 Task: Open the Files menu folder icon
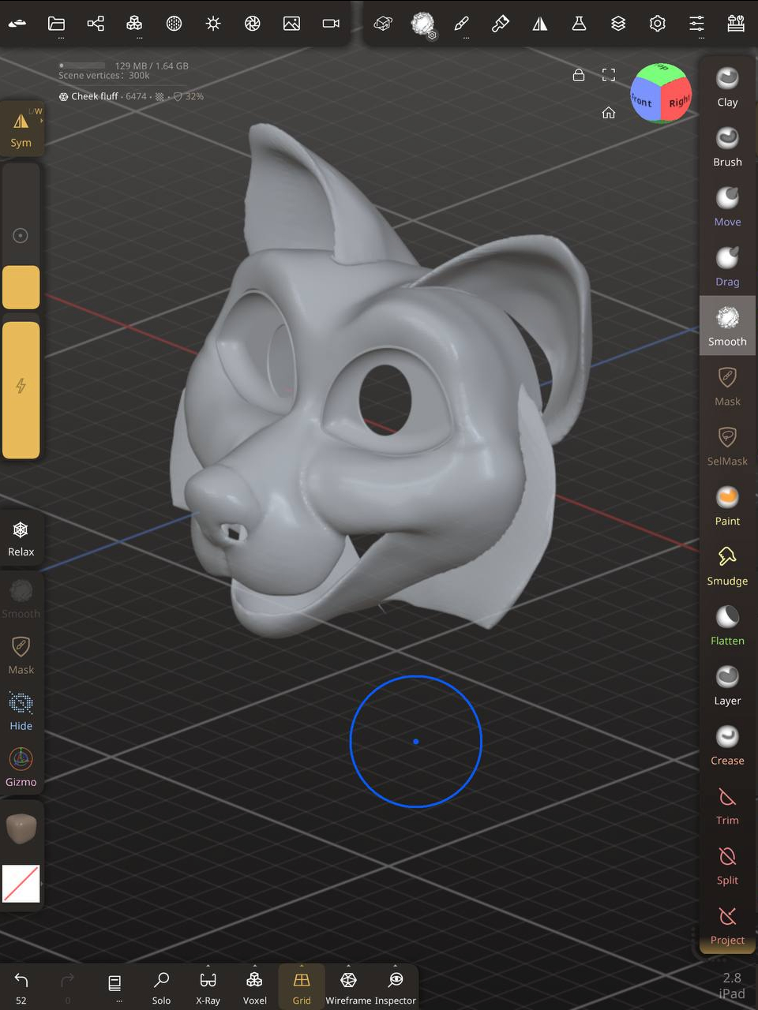(x=56, y=24)
